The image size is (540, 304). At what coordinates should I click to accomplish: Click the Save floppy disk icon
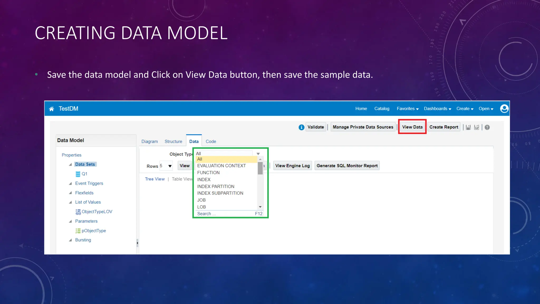click(468, 127)
